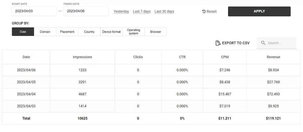Sort by the Impressions column header
The image size is (303, 132).
[x=82, y=57]
